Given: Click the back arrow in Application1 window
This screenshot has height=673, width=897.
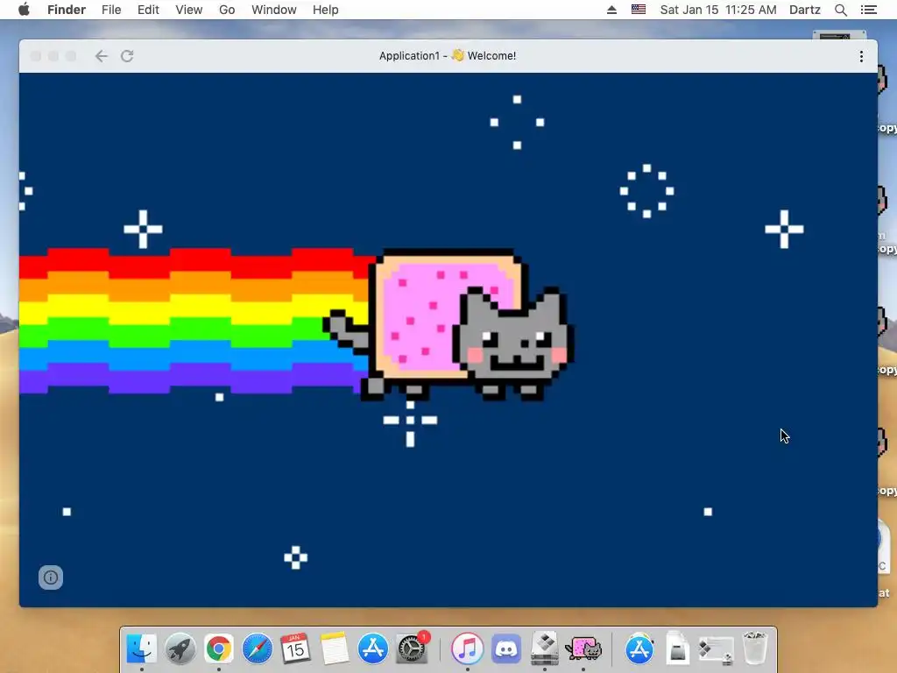Looking at the screenshot, I should click(x=102, y=56).
